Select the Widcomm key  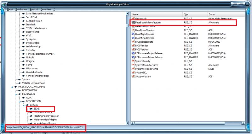32,68
